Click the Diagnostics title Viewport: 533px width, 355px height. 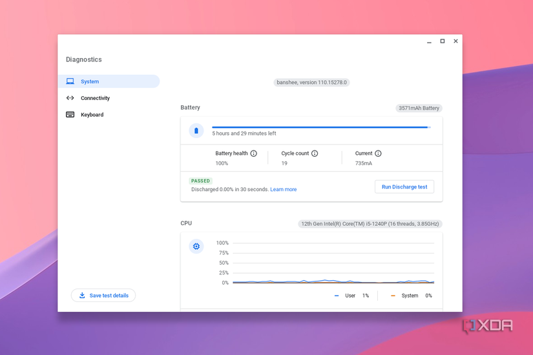(83, 60)
